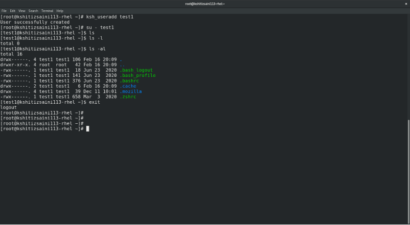Viewport: 410px width, 225px height.
Task: Open the Search menu
Action: pyautogui.click(x=33, y=11)
